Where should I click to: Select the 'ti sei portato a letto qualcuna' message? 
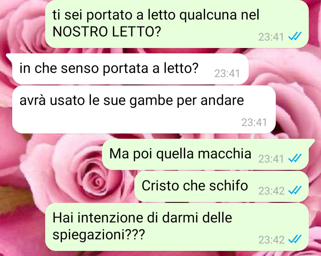point(177,24)
